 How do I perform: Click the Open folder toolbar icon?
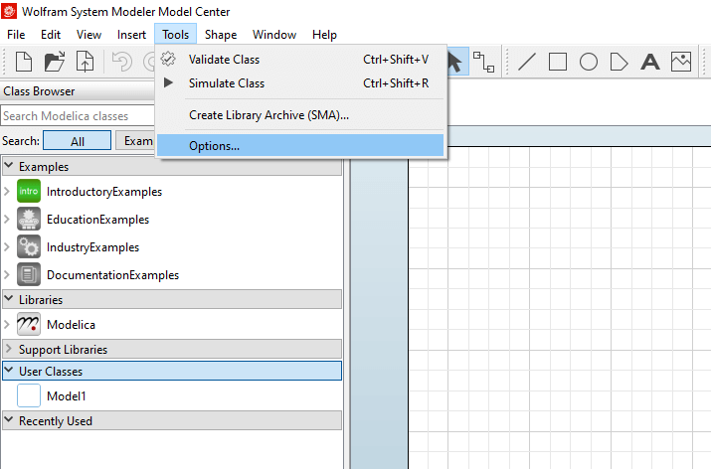point(55,62)
